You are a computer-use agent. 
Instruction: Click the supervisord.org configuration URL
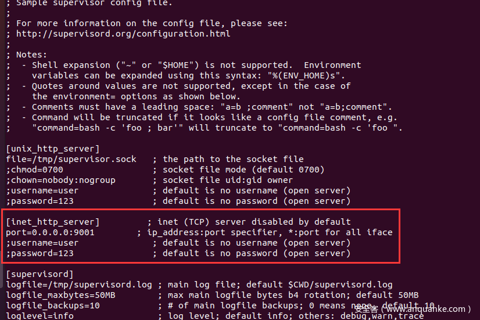point(123,34)
